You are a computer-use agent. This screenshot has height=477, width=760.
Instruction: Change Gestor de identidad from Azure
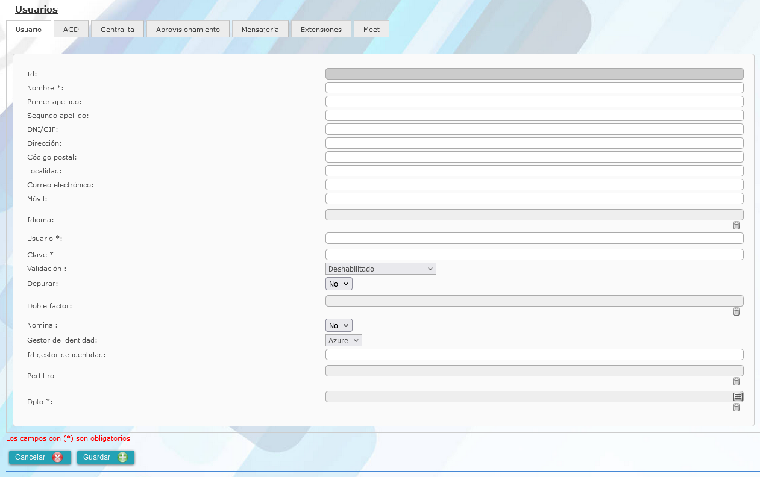click(344, 340)
